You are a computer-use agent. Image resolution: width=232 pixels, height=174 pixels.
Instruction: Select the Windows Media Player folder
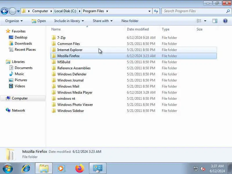point(134,92)
